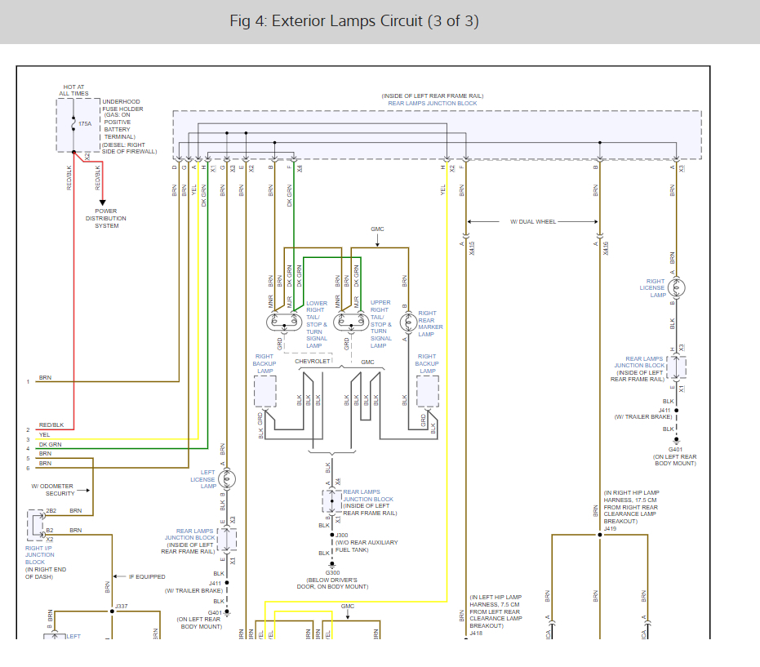Select the Right Rear Marker Lamp symbol

[x=405, y=321]
